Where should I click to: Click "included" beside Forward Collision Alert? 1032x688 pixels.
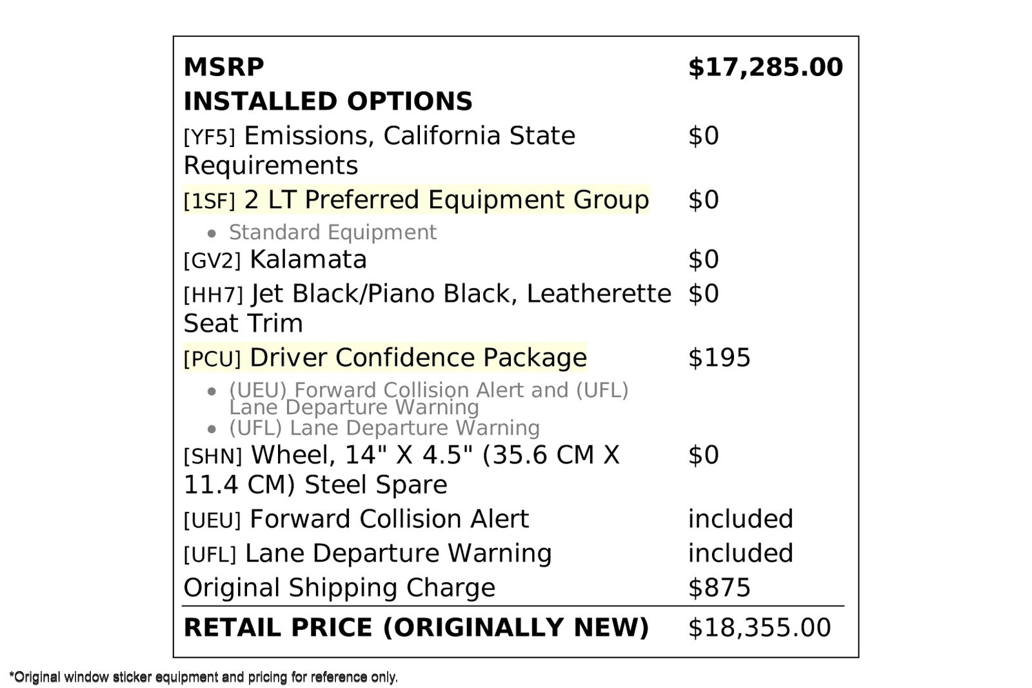click(740, 519)
